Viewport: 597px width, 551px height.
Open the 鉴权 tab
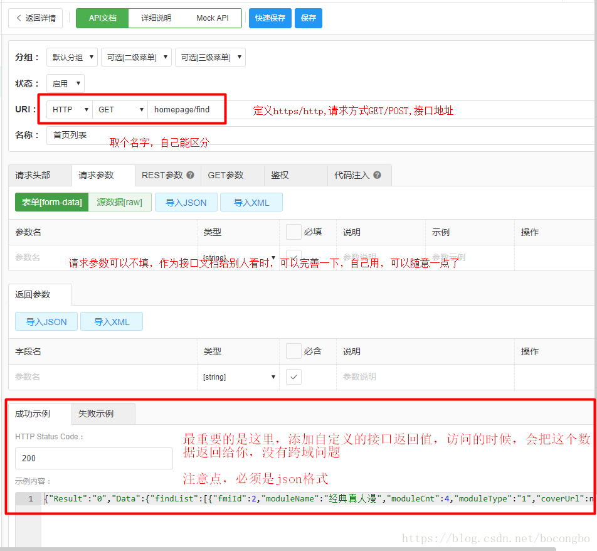[280, 176]
